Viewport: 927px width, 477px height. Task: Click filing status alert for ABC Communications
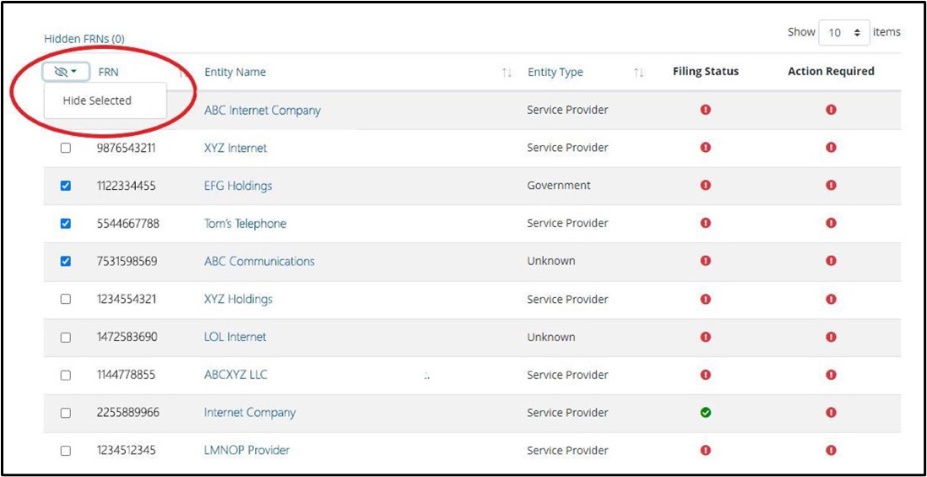point(706,261)
